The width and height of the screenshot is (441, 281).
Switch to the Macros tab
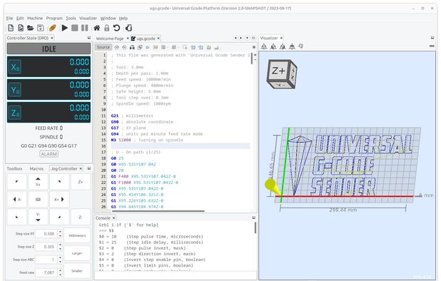click(36, 168)
